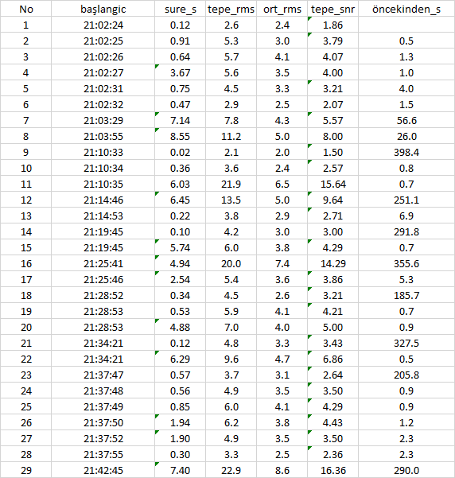The image size is (455, 478).
Task: Click row number 16 in No column
Action: [26, 263]
